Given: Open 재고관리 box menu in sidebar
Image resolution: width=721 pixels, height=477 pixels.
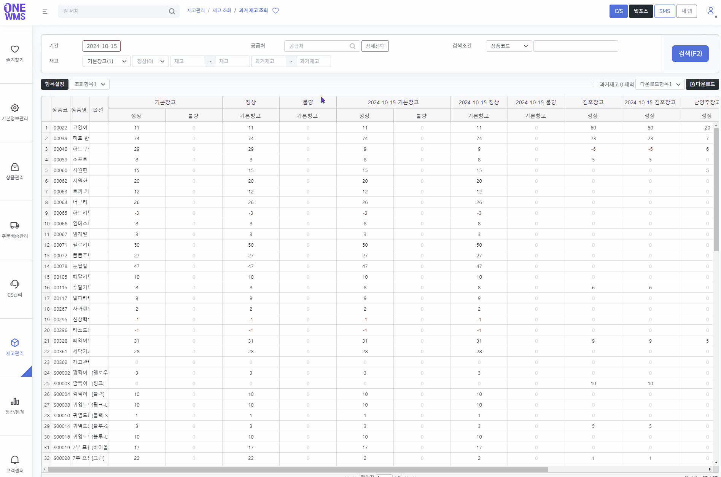Looking at the screenshot, I should pos(15,348).
